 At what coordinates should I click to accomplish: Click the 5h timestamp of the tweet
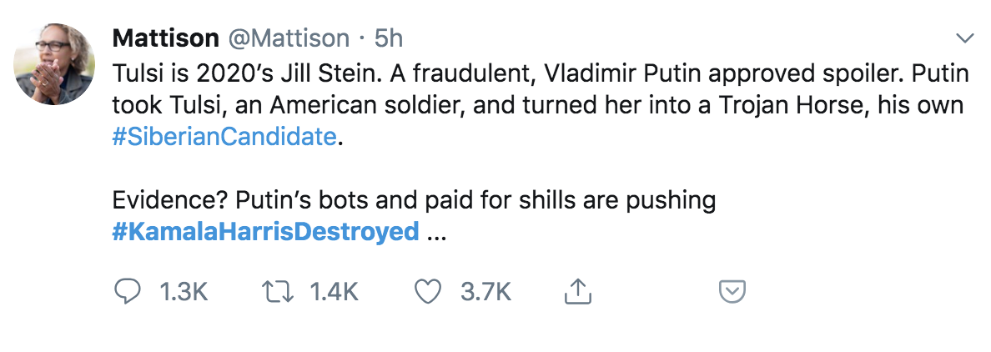coord(389,38)
